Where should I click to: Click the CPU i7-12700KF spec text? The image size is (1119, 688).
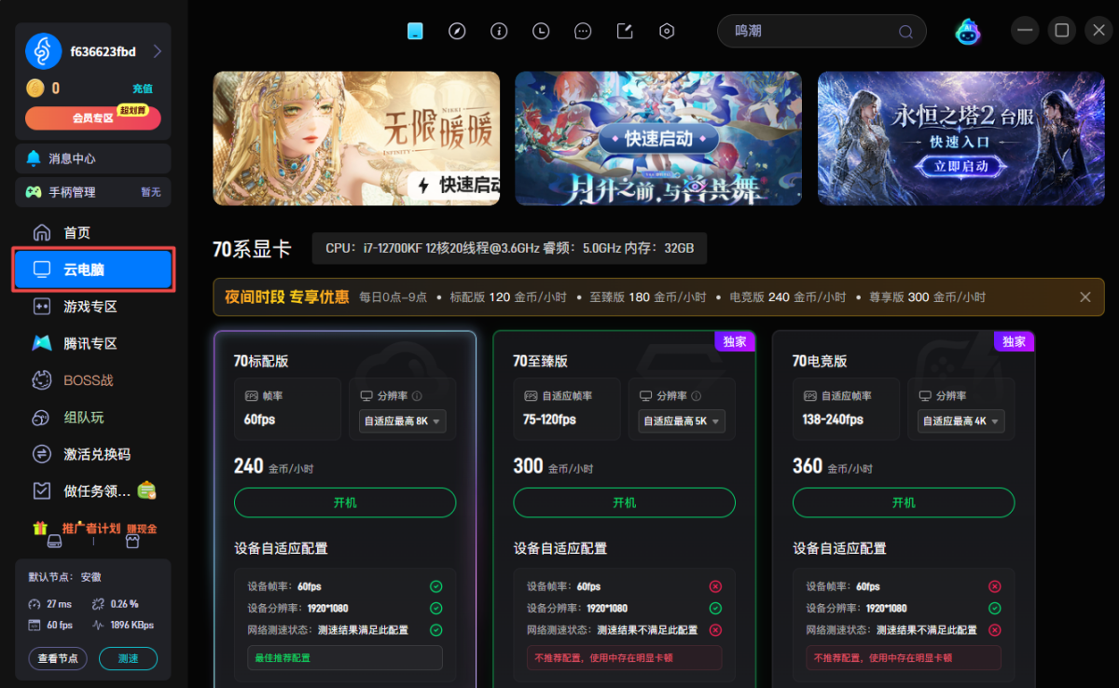[509, 249]
